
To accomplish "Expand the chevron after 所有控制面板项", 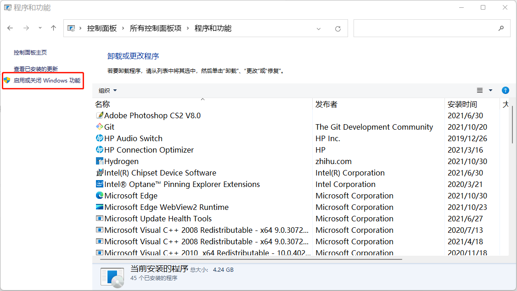I will 188,28.
